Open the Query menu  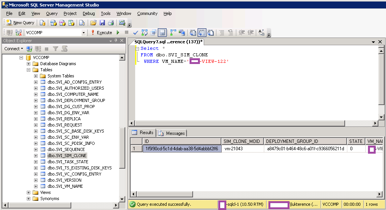pyautogui.click(x=52, y=13)
